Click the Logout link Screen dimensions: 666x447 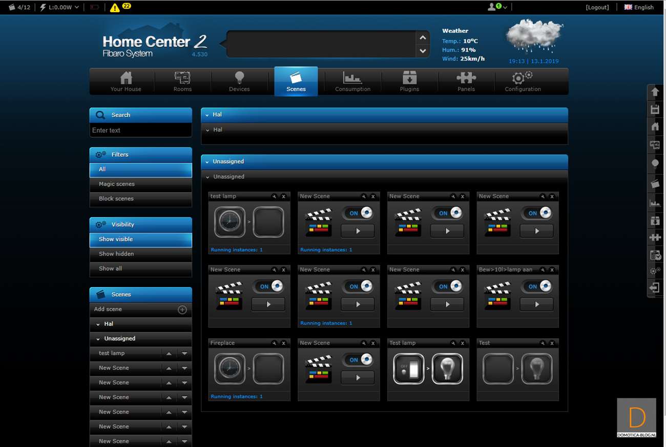pos(597,7)
